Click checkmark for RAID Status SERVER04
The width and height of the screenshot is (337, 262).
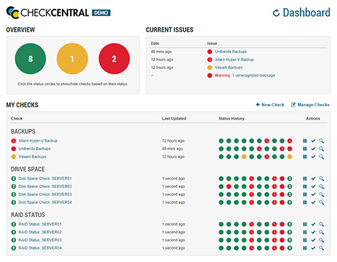[x=313, y=248]
